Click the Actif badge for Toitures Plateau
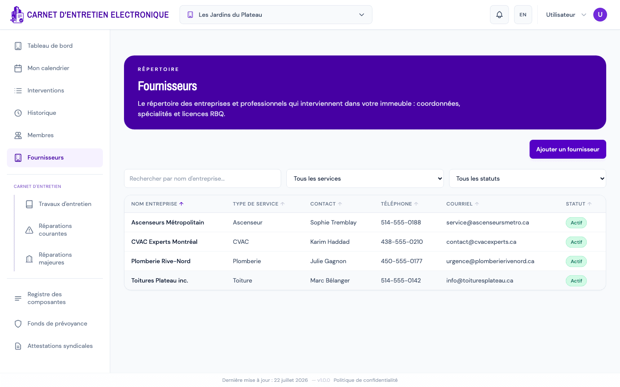This screenshot has height=387, width=620. [576, 281]
